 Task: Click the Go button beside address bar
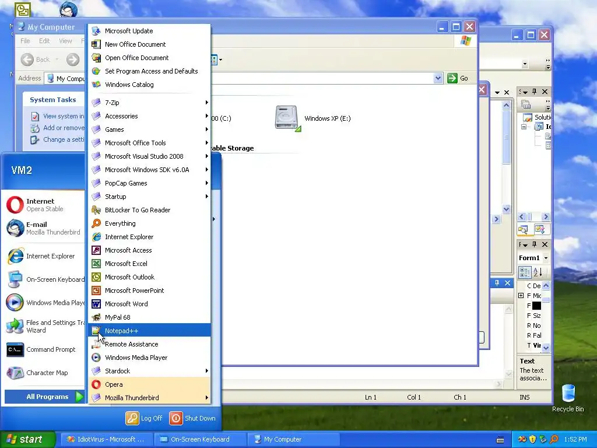point(458,78)
